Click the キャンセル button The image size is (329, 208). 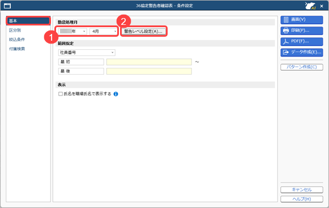tap(302, 190)
